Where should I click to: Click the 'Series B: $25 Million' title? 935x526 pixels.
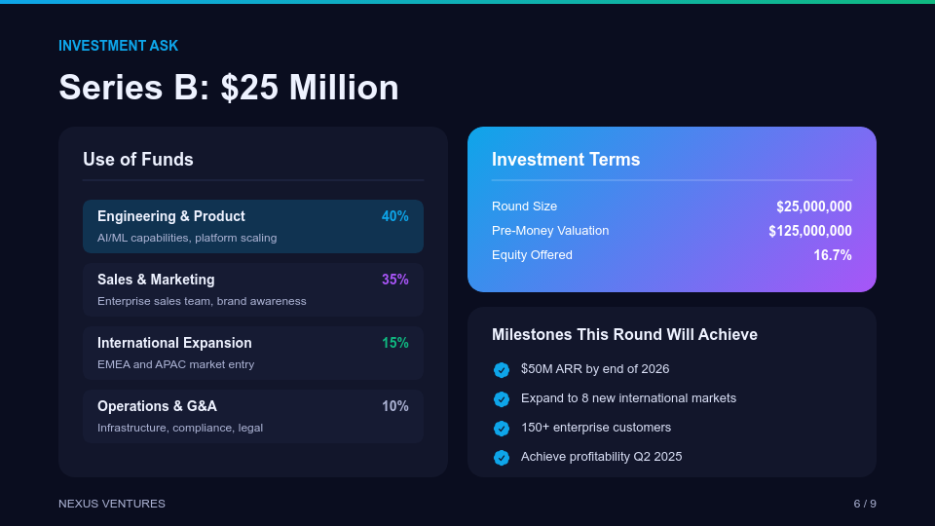click(x=228, y=87)
